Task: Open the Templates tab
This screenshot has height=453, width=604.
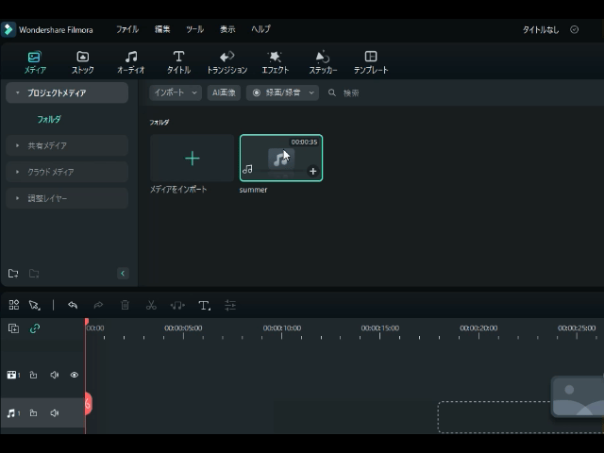Action: [x=371, y=62]
